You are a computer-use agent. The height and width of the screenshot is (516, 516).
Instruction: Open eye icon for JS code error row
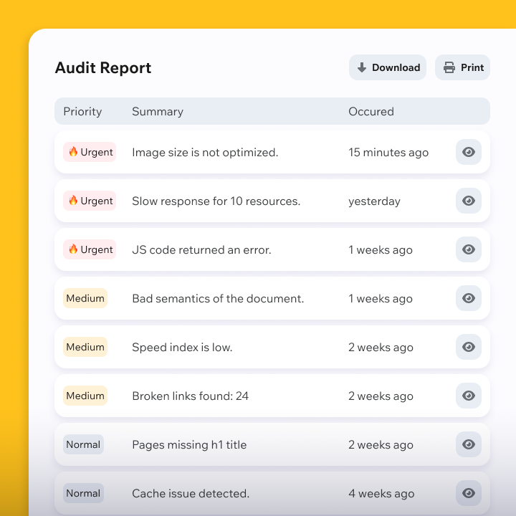tap(468, 249)
